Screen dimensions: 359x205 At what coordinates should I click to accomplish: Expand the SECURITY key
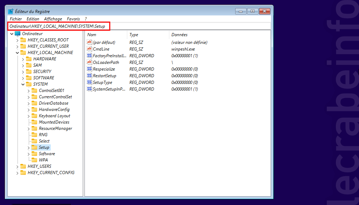tap(23, 72)
